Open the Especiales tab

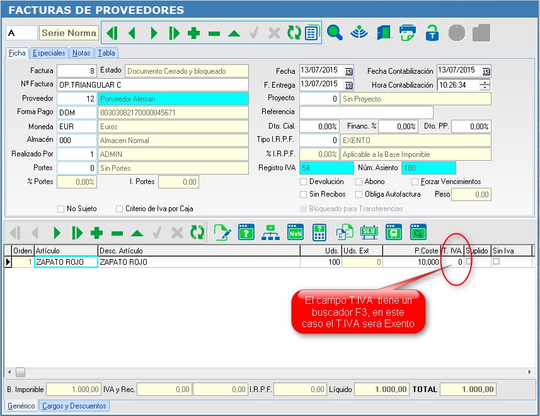(49, 53)
